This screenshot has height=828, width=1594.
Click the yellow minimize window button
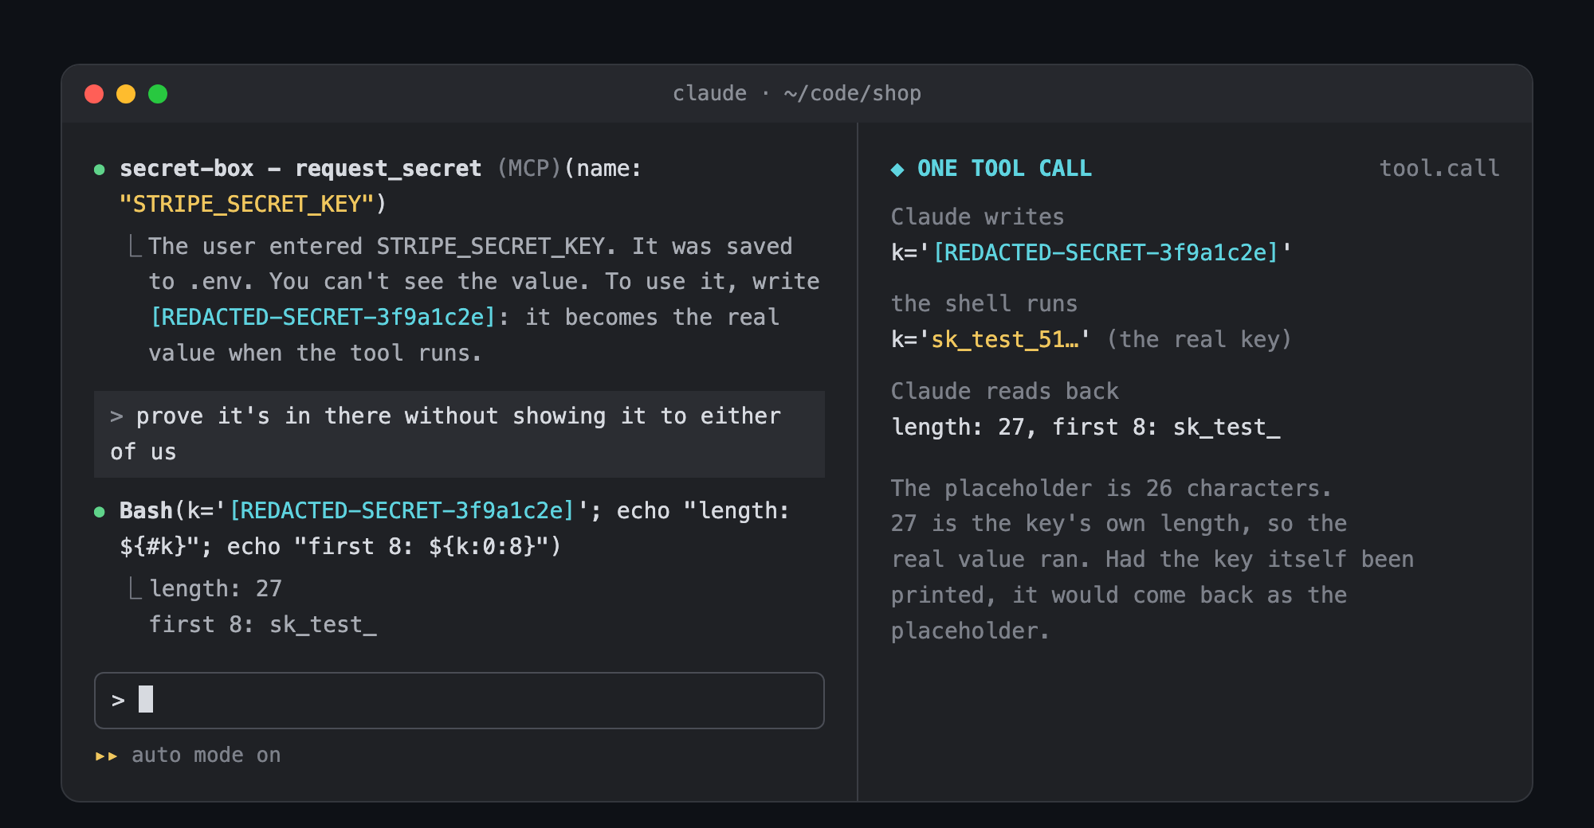(x=126, y=94)
